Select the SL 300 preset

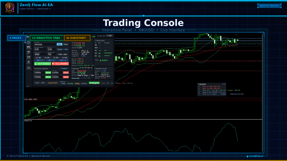pyautogui.click(x=56, y=58)
